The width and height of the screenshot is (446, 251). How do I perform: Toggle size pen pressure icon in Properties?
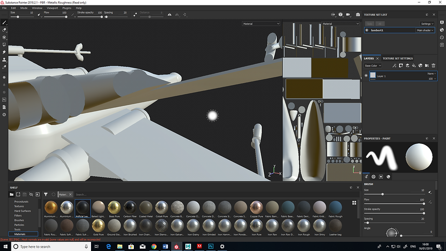pyautogui.click(x=430, y=192)
